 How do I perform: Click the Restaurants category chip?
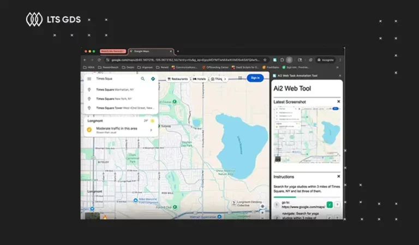click(177, 79)
